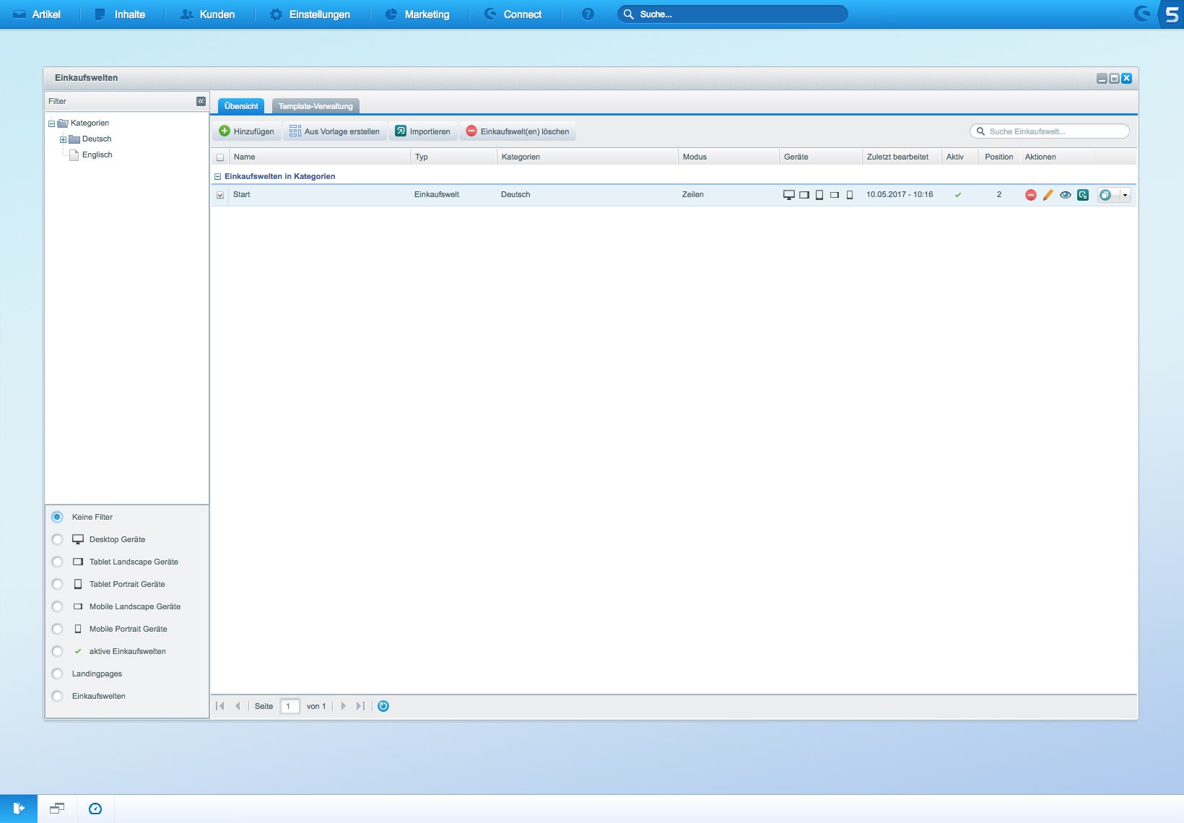Click the mobile landscape icon in Start row
The width and height of the screenshot is (1184, 823).
click(835, 195)
